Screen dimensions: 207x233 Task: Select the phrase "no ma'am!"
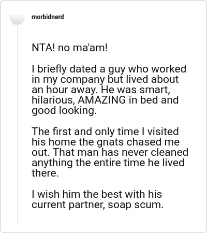point(83,48)
